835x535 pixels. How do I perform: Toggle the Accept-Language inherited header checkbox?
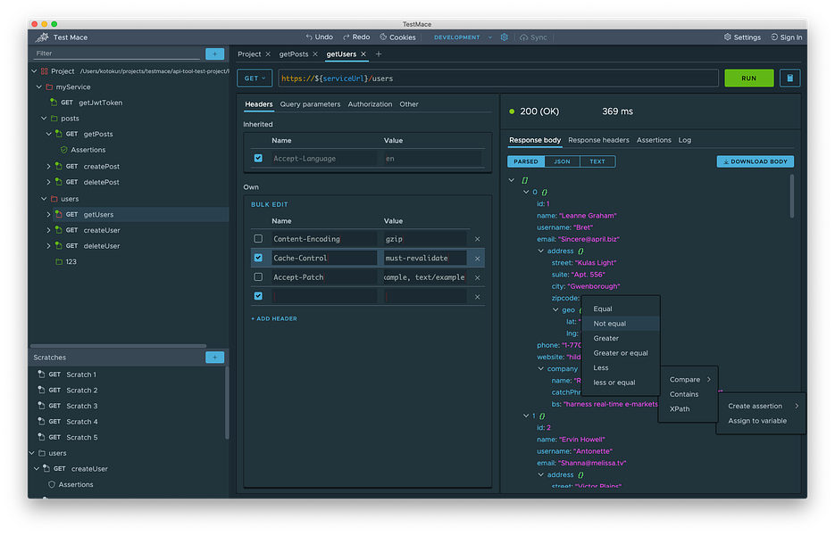tap(258, 158)
